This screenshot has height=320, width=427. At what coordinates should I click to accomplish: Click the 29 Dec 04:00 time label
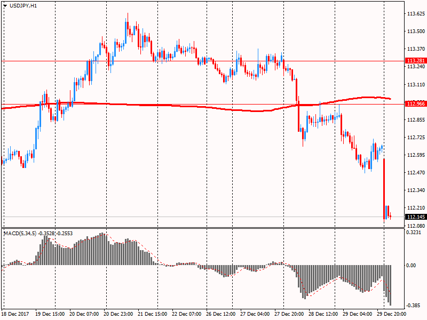(x=357, y=314)
